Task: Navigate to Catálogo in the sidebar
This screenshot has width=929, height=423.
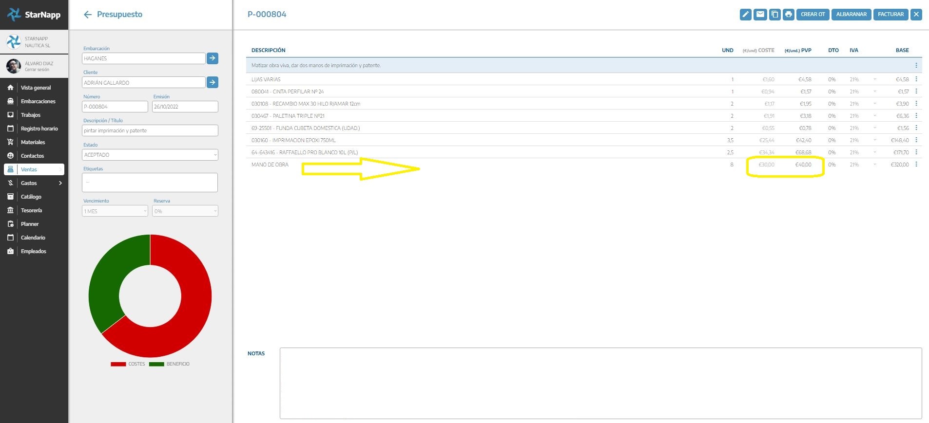Action: (31, 197)
